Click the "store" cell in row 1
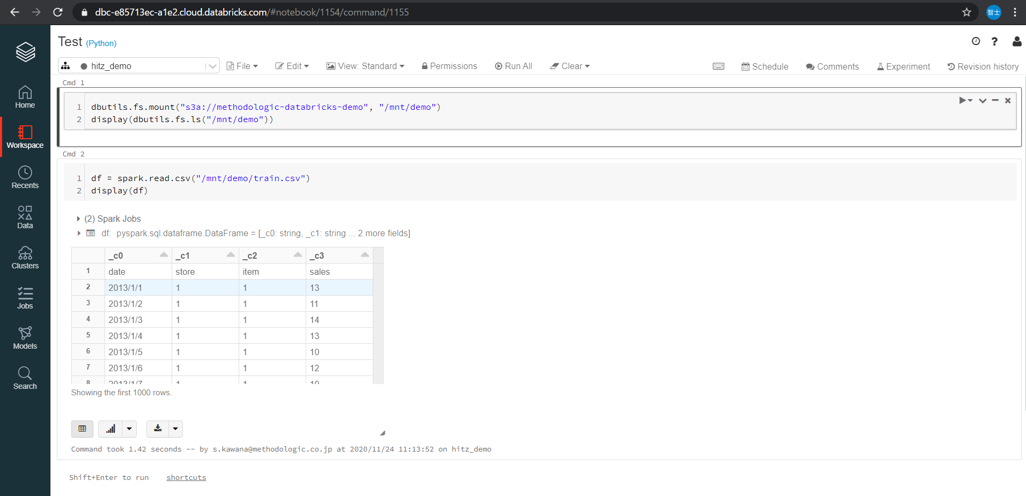This screenshot has height=496, width=1026. point(205,272)
